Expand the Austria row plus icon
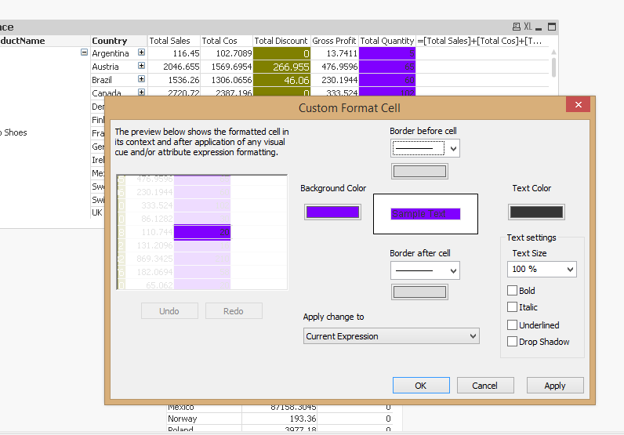Image resolution: width=624 pixels, height=435 pixels. click(141, 67)
